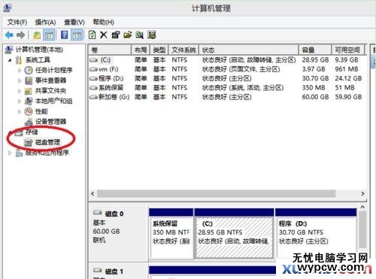This screenshot has width=376, height=279.
Task: Click the volume list scroll left arrow
Action: tap(92, 193)
